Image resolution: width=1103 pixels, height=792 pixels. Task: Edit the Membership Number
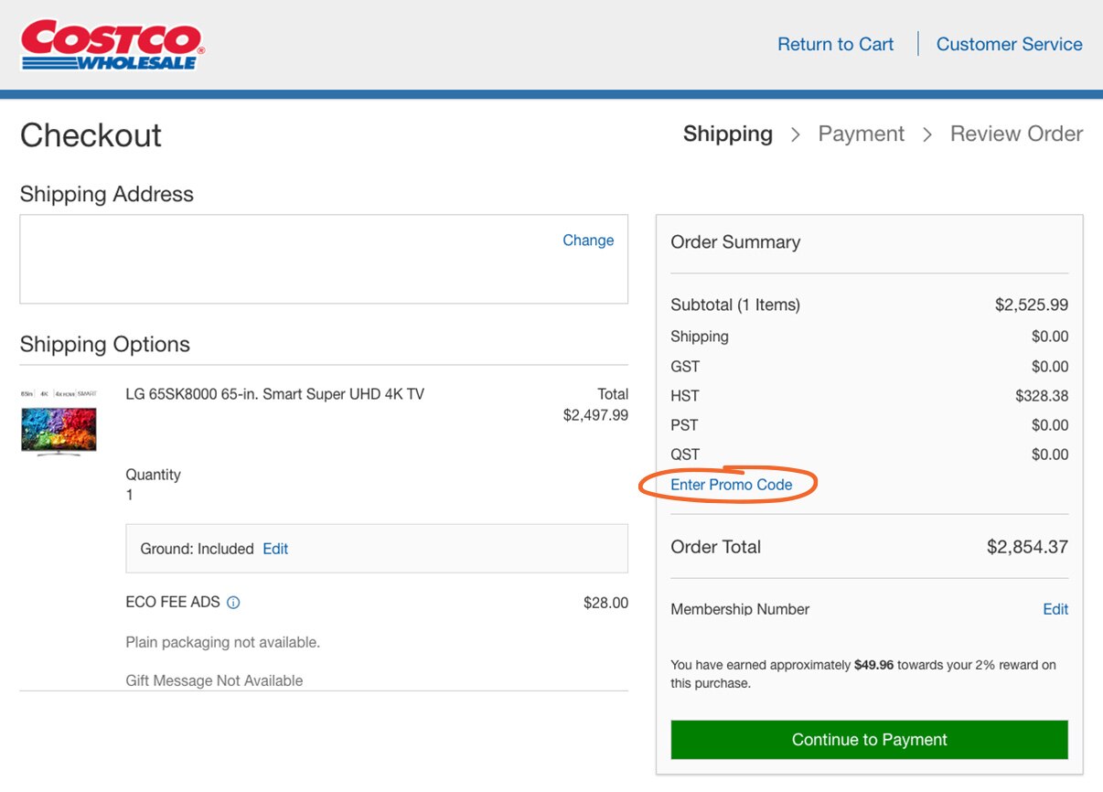point(1055,609)
